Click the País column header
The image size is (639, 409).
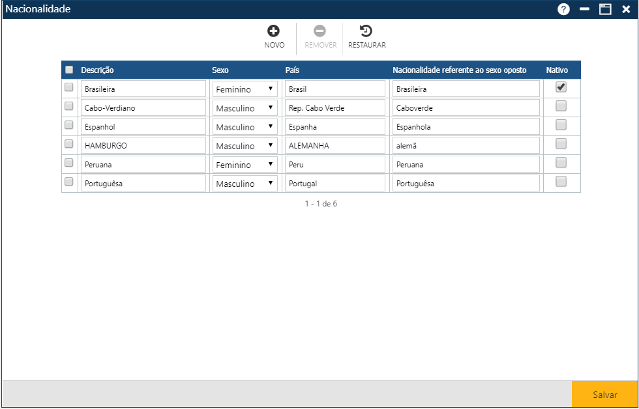(292, 70)
